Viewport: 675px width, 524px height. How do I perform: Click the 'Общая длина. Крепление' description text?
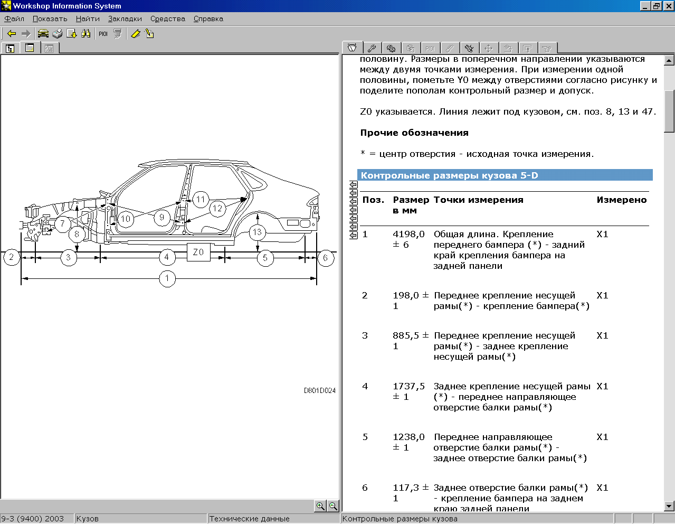pos(493,234)
